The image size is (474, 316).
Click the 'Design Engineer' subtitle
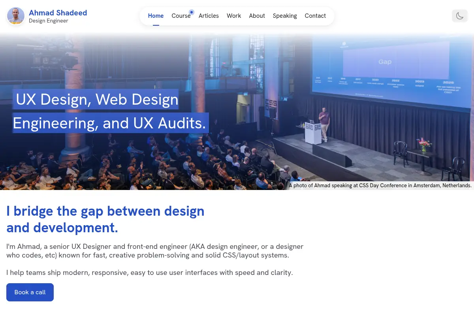click(49, 21)
